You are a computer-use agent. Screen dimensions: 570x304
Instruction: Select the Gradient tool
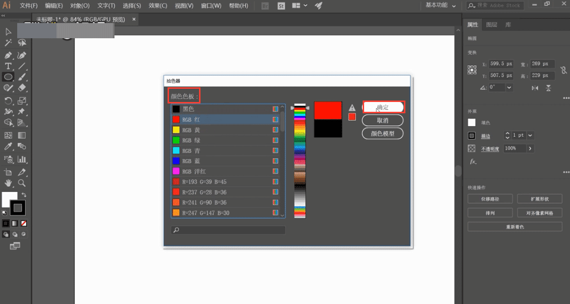[x=22, y=135]
